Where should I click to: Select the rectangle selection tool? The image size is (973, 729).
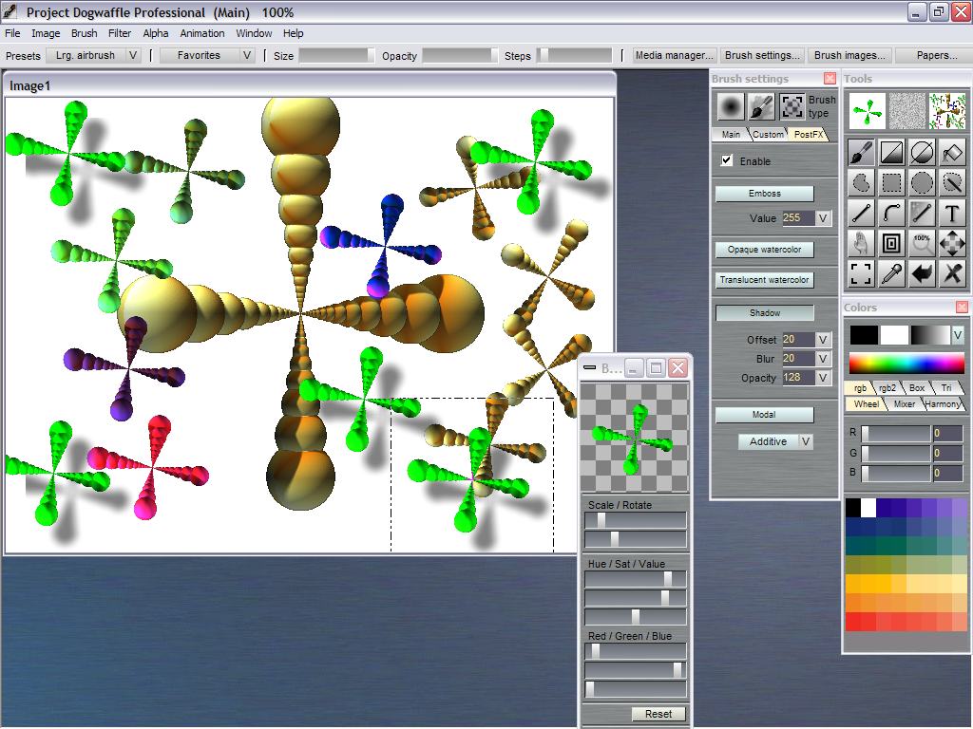[x=891, y=182]
